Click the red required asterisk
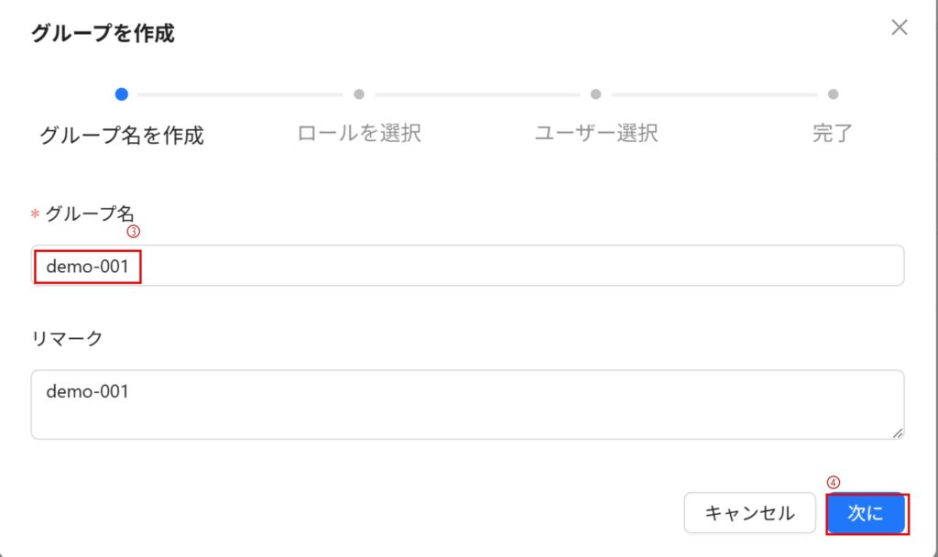 pyautogui.click(x=36, y=214)
